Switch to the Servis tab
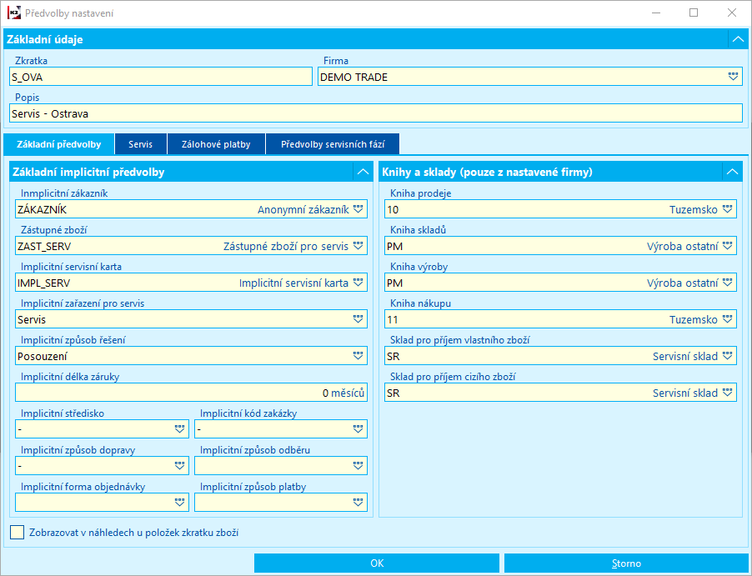The image size is (752, 576). (141, 144)
